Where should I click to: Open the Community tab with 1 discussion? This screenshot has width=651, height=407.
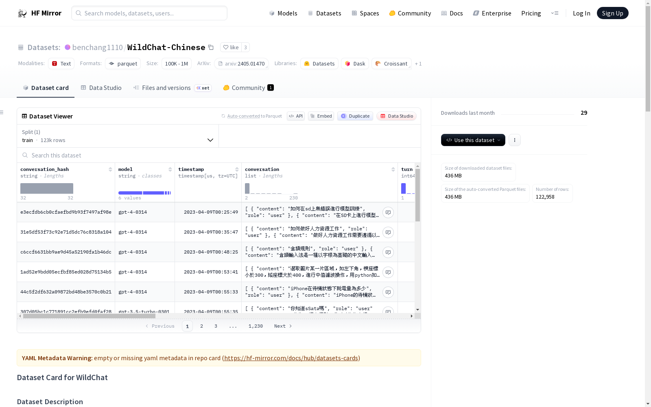coord(248,88)
